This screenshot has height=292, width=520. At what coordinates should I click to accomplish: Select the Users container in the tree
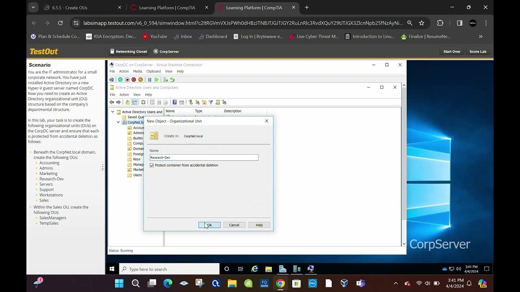click(138, 175)
